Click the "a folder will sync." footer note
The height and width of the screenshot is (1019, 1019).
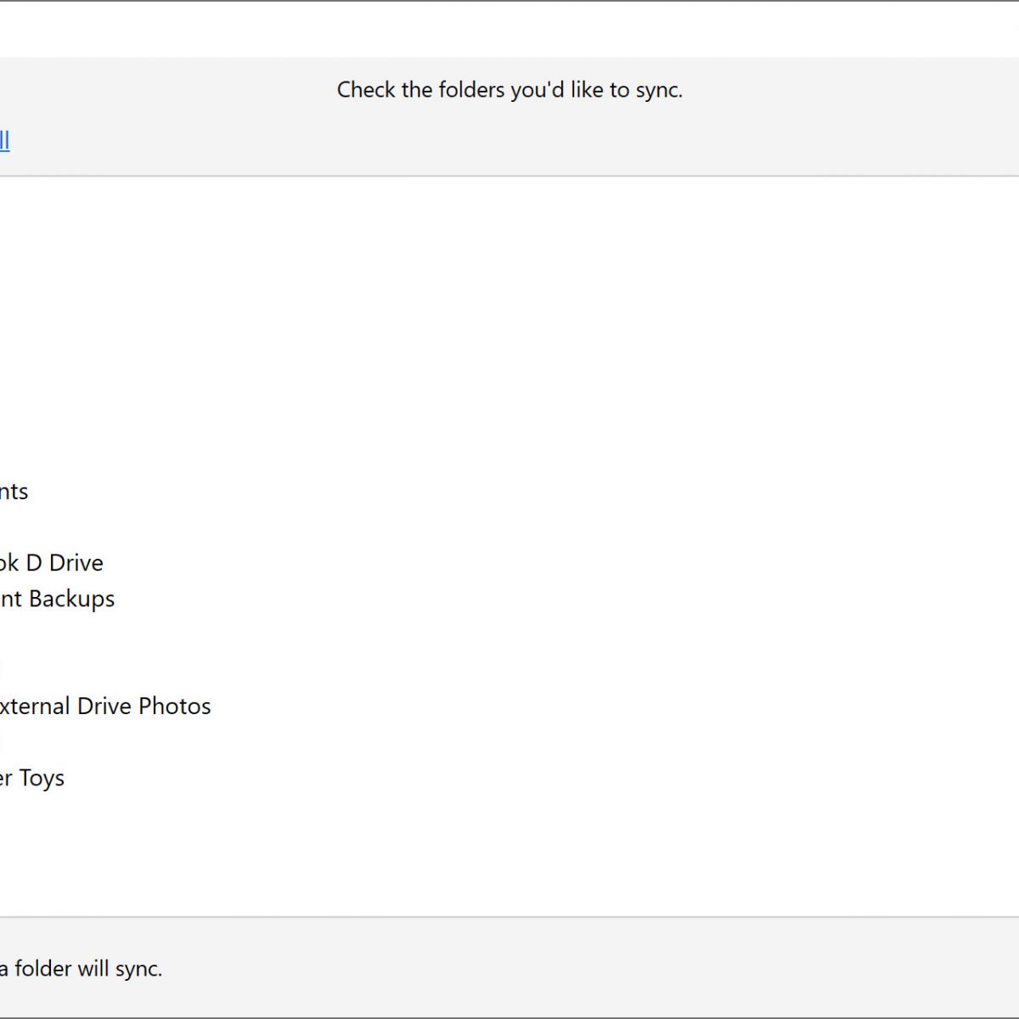pyautogui.click(x=82, y=969)
